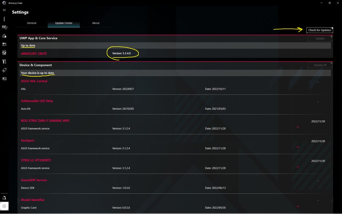The height and width of the screenshot is (214, 342).
Task: Click the 2022/11/30 date in the FanXpert row
Action: pos(318,141)
